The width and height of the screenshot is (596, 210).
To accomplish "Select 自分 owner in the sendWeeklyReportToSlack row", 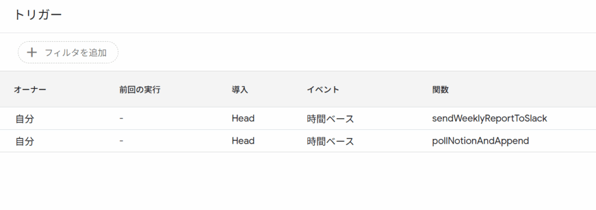I will click(x=24, y=119).
